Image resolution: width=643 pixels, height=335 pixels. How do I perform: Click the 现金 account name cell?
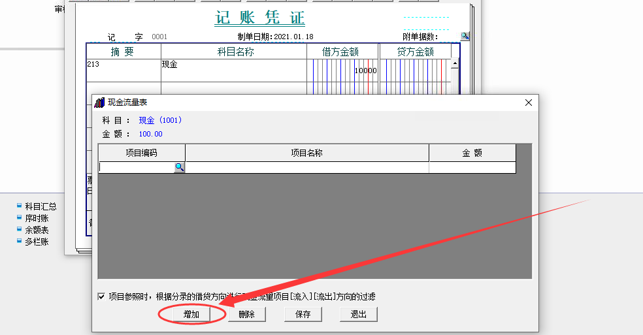click(234, 71)
